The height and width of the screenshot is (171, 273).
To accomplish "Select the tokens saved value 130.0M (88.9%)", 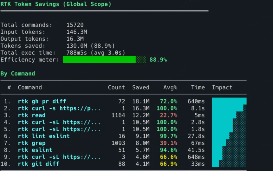I will [x=90, y=46].
